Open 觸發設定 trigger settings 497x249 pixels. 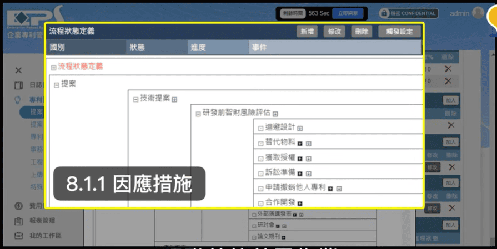pyautogui.click(x=399, y=32)
